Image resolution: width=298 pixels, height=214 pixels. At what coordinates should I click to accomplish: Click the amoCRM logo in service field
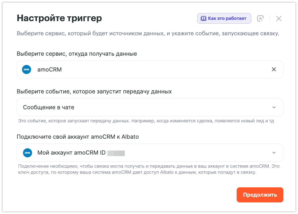pos(27,69)
